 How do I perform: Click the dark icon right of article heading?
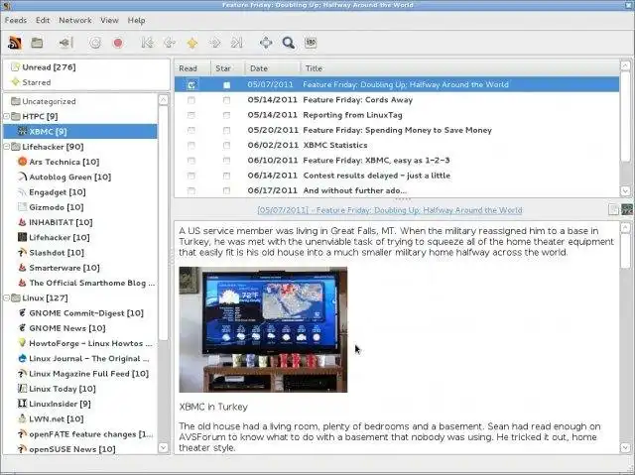tap(626, 209)
